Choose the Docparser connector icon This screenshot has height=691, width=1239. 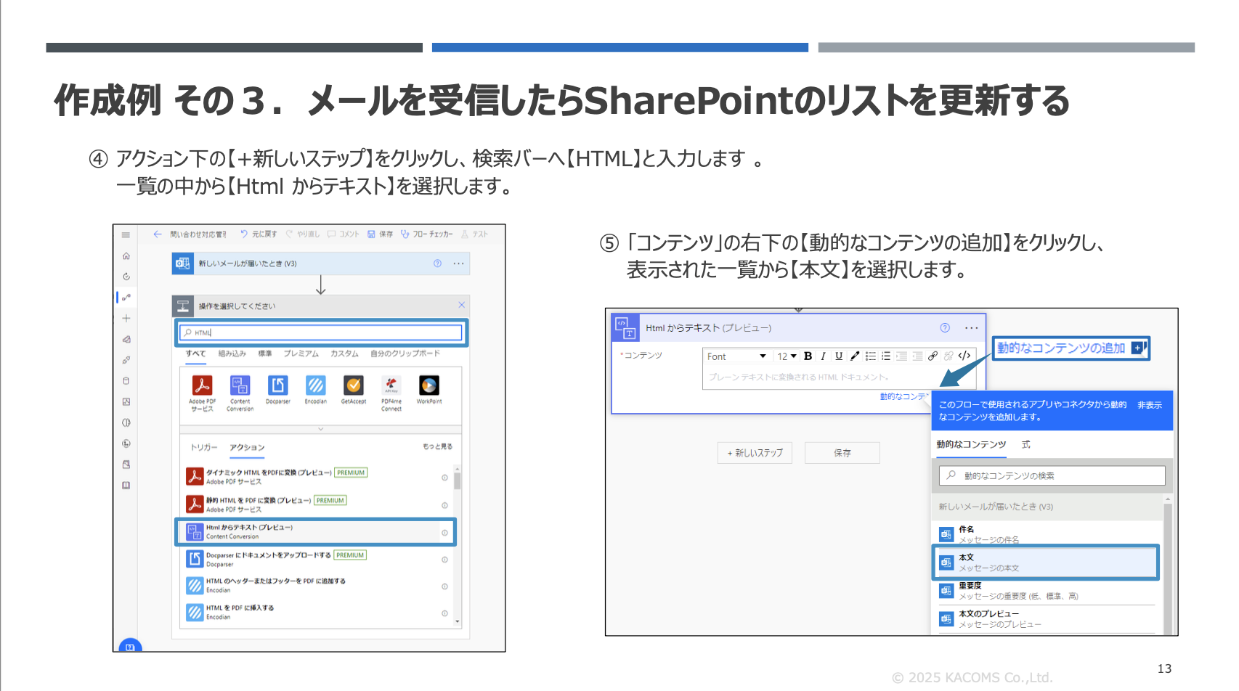point(277,385)
